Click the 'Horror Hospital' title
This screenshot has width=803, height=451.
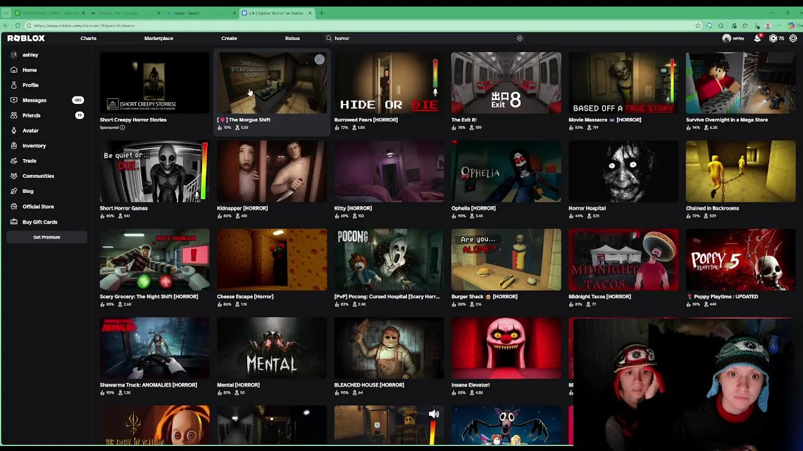click(x=587, y=208)
